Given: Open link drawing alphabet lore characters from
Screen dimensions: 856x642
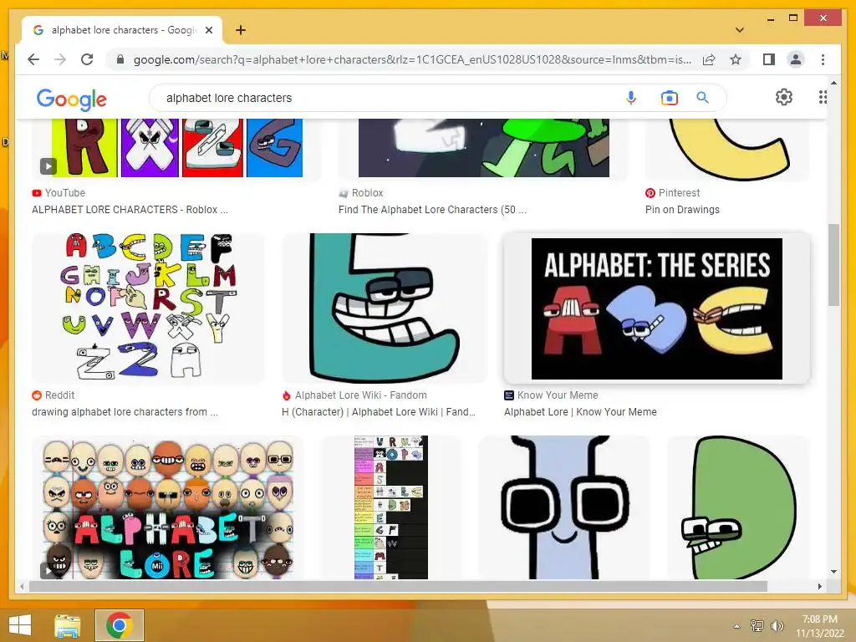Looking at the screenshot, I should pos(125,412).
